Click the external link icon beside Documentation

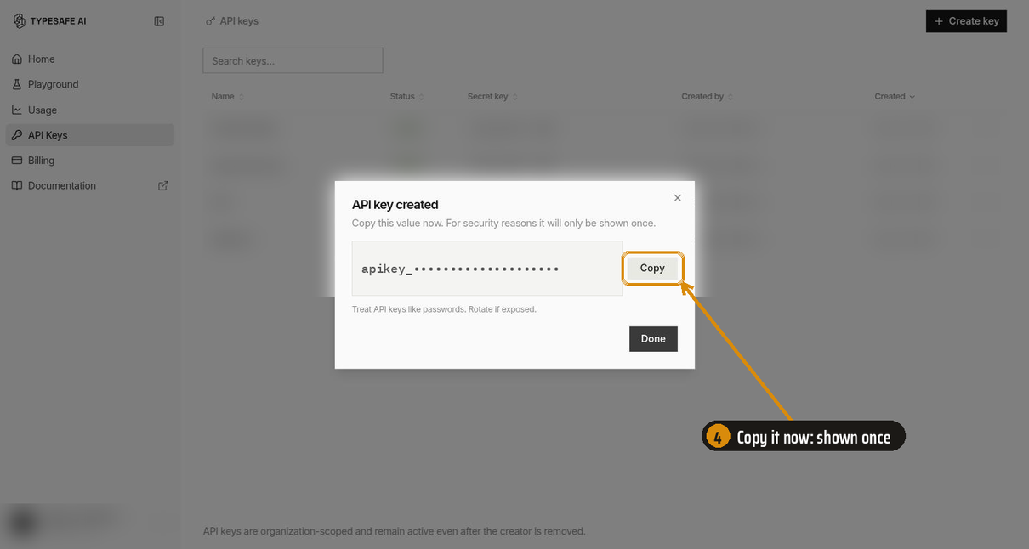click(x=163, y=185)
